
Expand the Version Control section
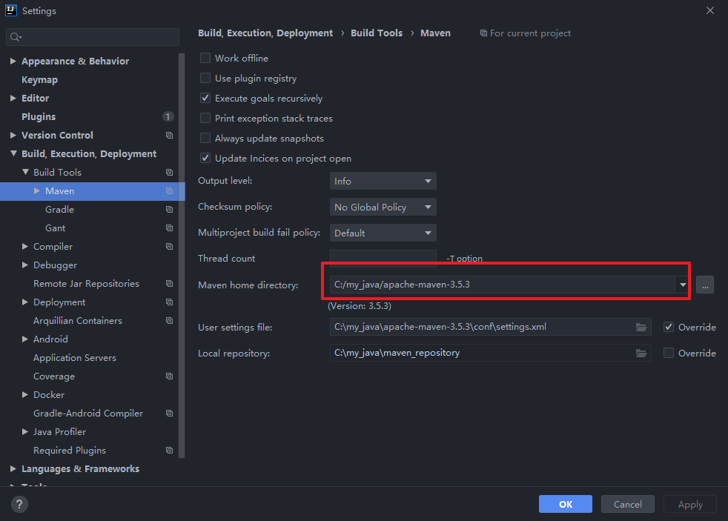(x=13, y=136)
